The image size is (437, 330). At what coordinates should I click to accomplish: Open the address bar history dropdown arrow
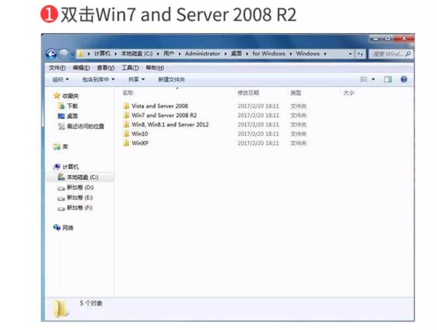click(350, 54)
